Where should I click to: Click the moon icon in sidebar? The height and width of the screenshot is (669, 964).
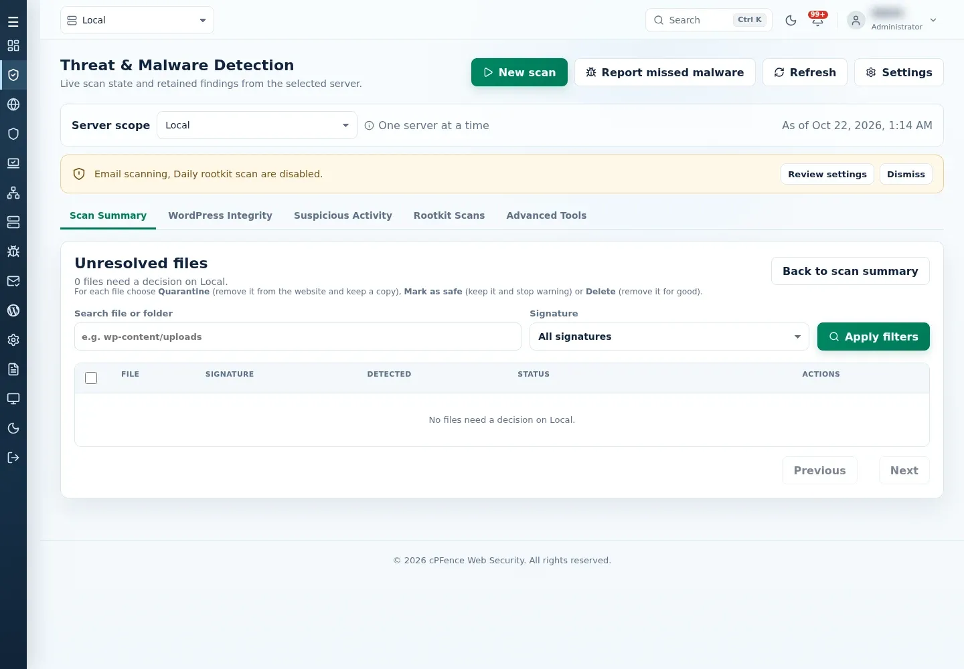point(13,428)
